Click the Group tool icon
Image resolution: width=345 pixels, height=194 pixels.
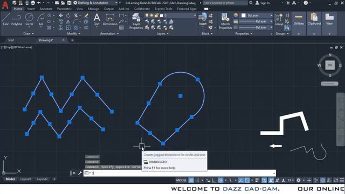coord(279,19)
